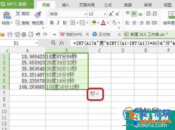Click the Redo arrow
This screenshot has height=130, width=175.
coord(45,35)
